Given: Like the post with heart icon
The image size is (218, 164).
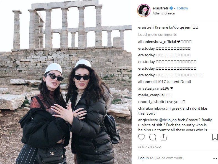Looking at the screenshot, I should [142, 137].
